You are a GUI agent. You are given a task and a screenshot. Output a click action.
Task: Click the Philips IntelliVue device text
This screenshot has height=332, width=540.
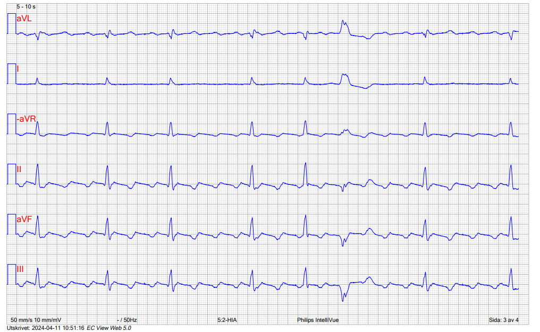point(317,320)
